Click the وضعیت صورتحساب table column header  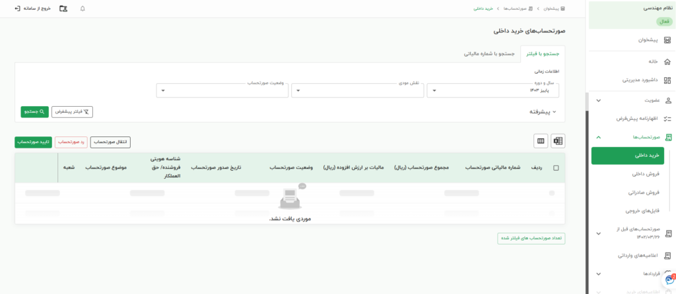click(x=291, y=168)
